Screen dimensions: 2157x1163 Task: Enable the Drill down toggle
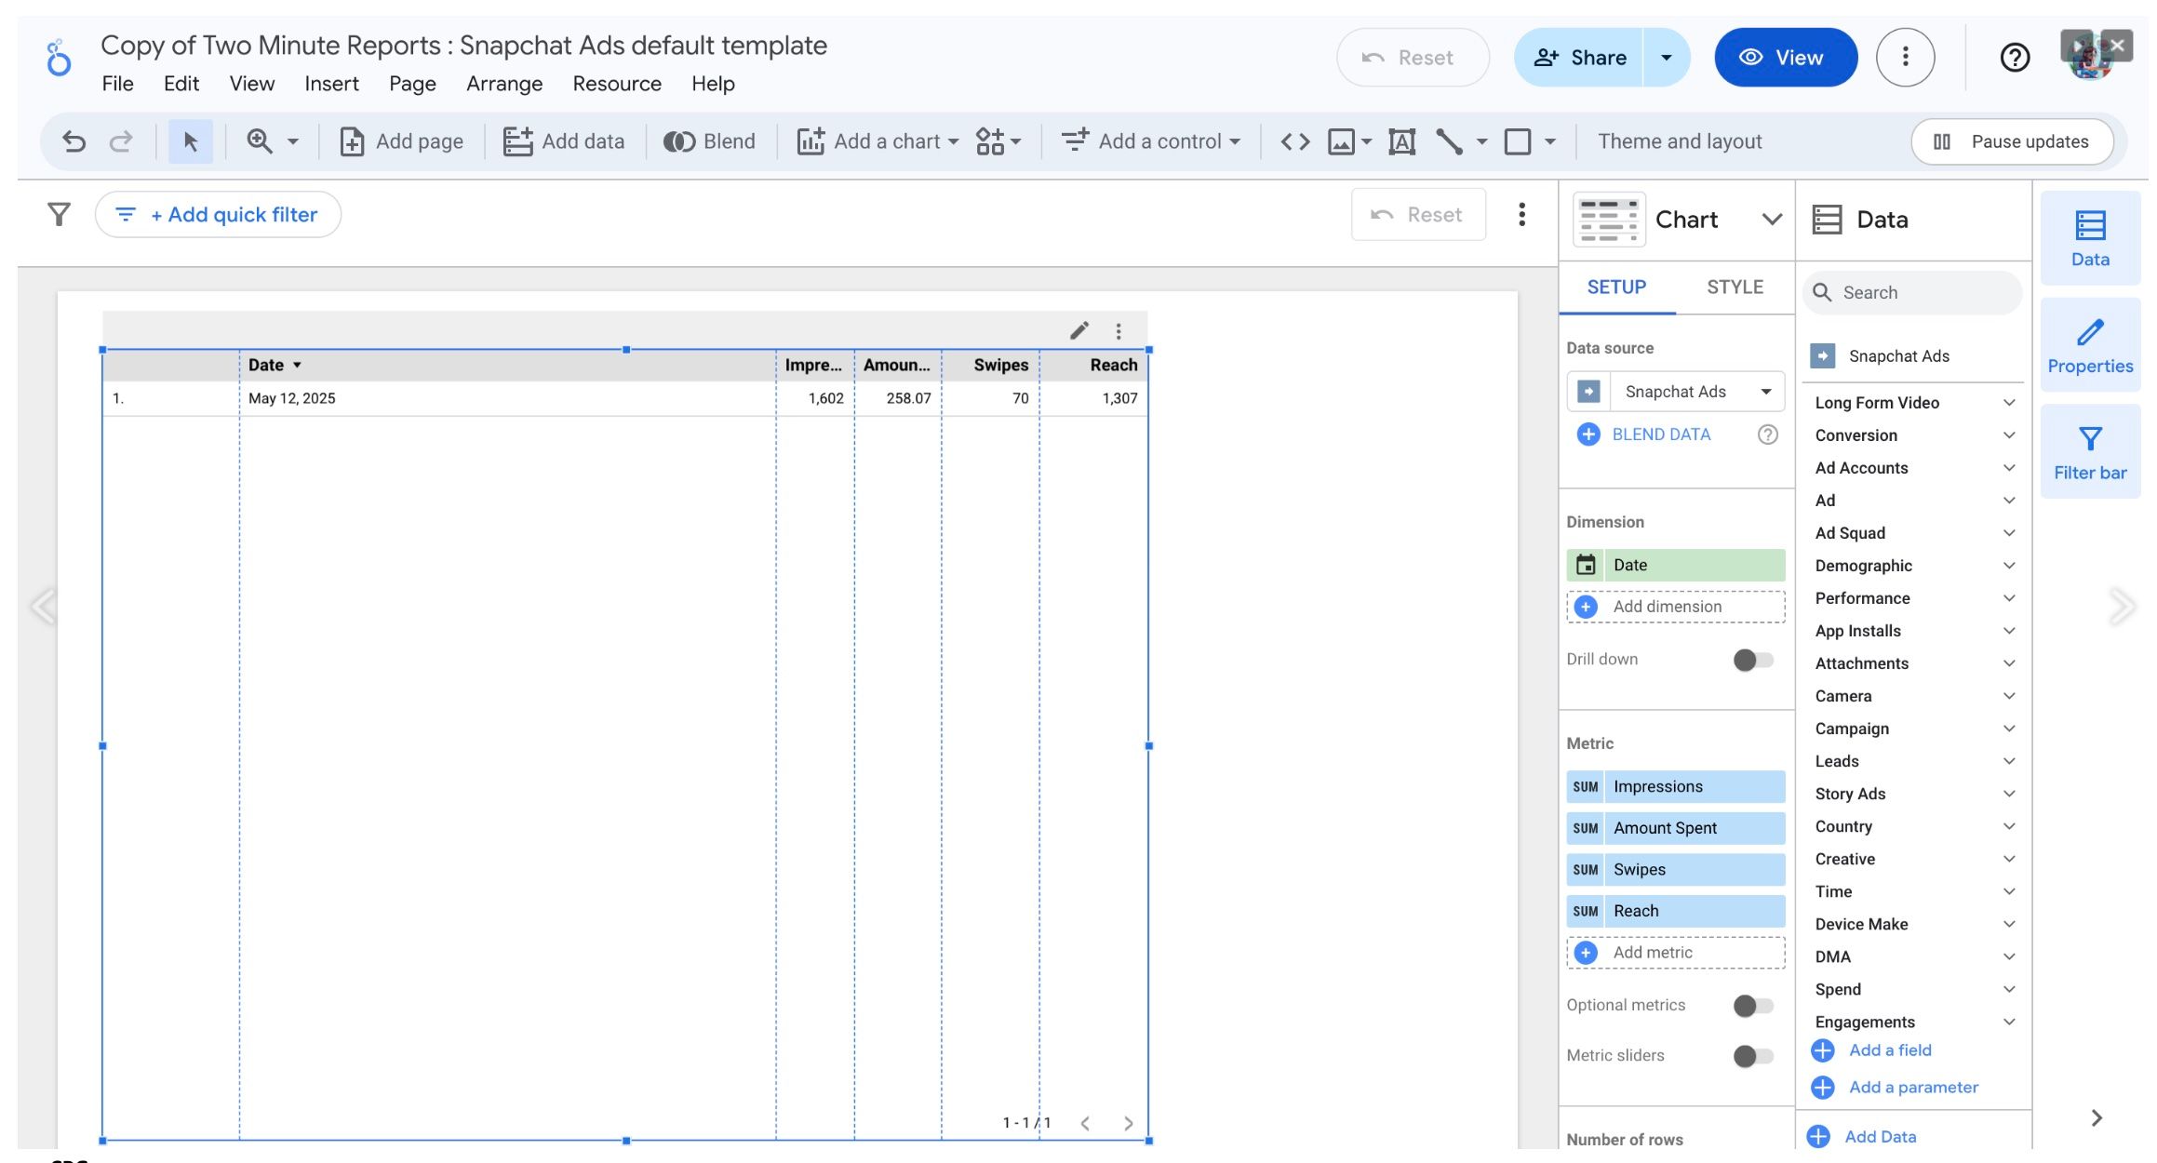tap(1752, 660)
